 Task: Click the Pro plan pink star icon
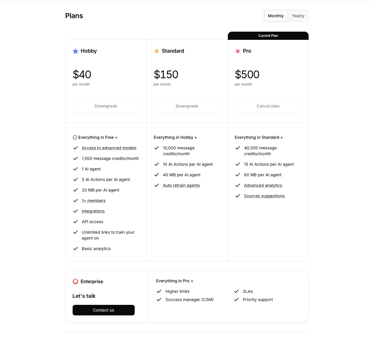tap(237, 51)
